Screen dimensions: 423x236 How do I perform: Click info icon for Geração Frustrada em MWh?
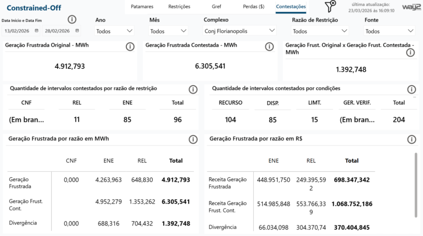pos(193,140)
